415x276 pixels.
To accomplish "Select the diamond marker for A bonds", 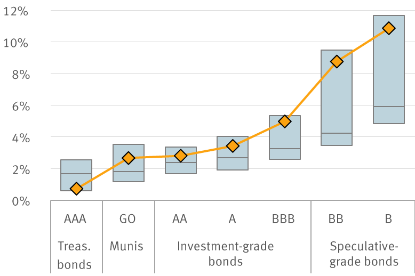I will [232, 145].
